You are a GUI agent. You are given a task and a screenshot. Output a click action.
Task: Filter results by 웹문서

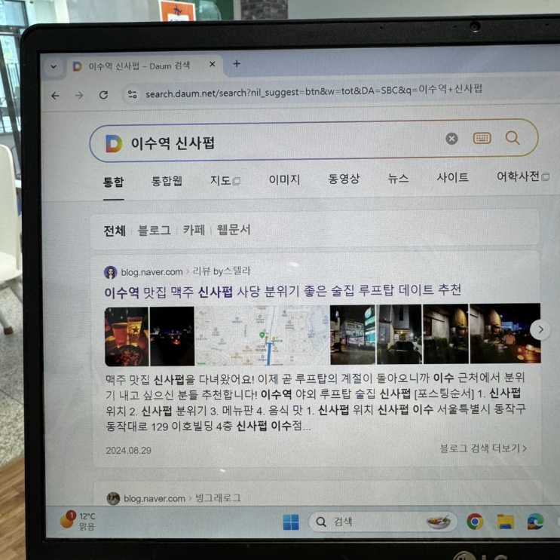click(x=234, y=229)
